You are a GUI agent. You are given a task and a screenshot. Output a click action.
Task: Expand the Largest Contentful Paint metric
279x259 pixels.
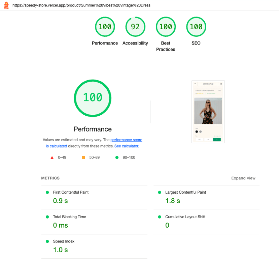pyautogui.click(x=206, y=198)
